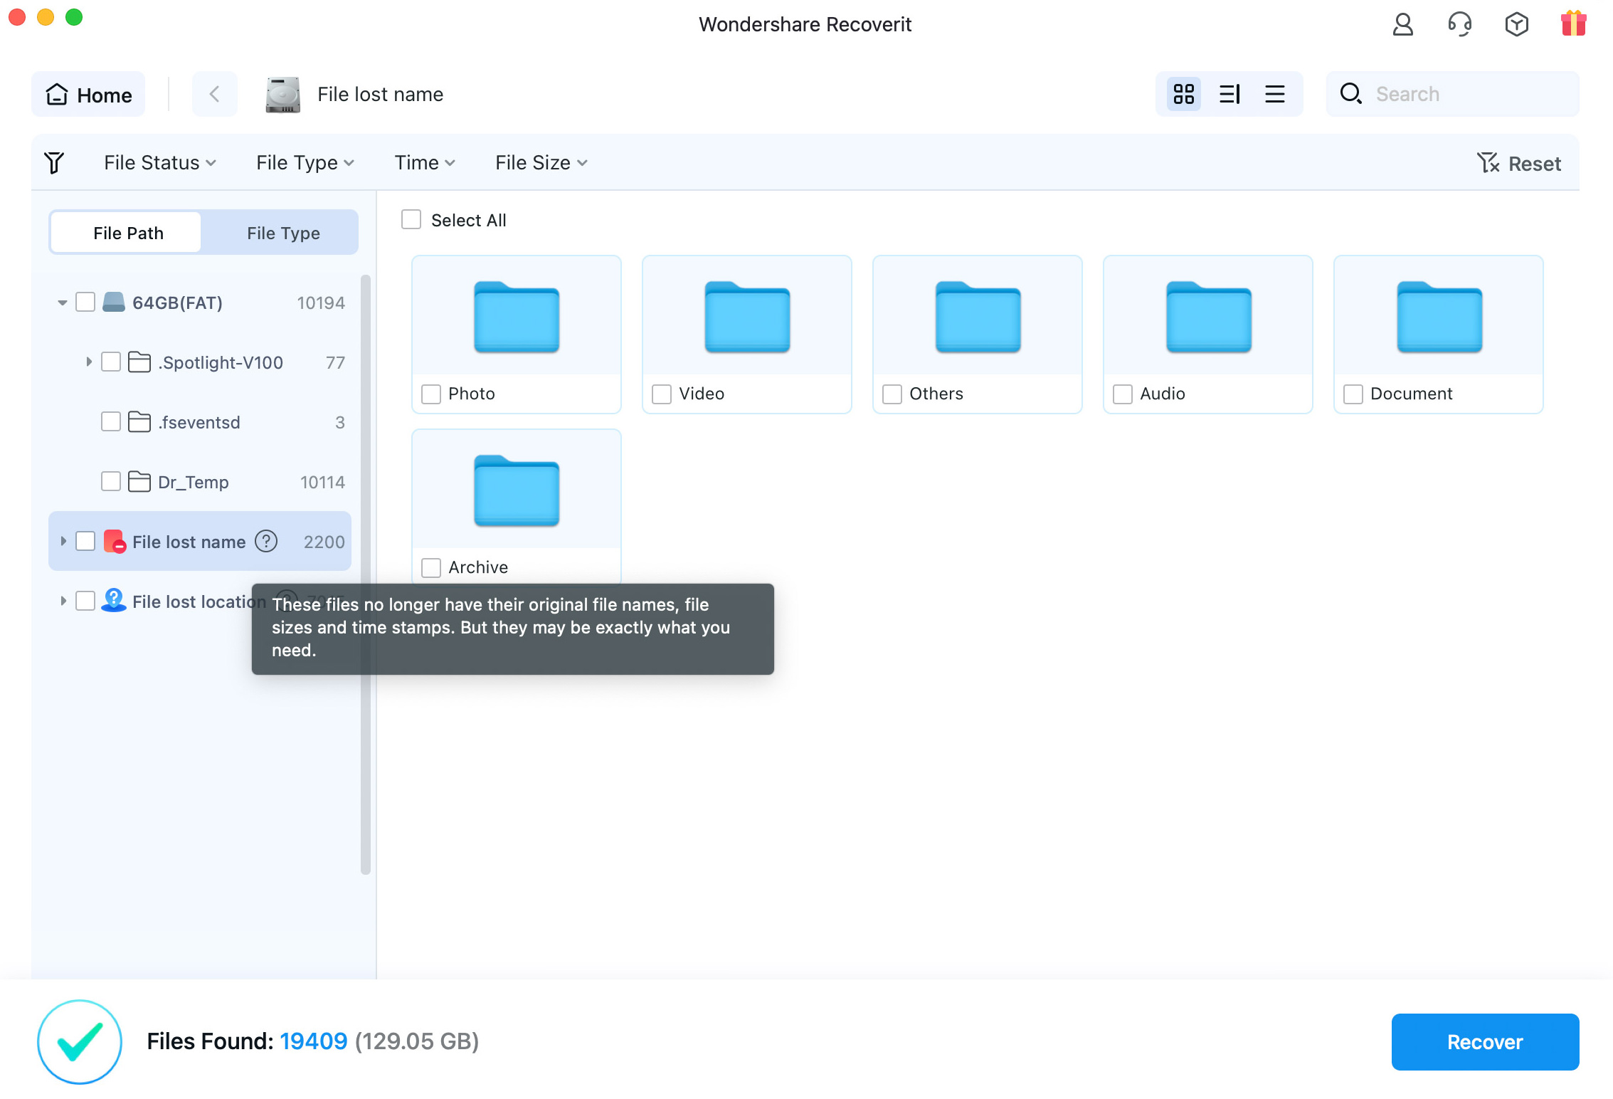Select the .fseventsd tree row
Screen dimensions: 1613x1099
pyautogui.click(x=200, y=422)
